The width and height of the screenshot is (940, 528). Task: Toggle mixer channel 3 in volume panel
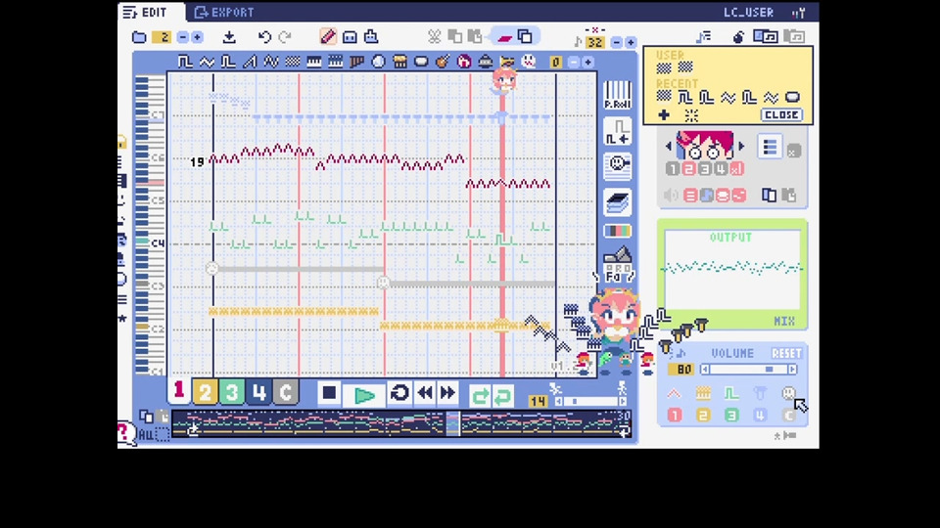point(731,416)
